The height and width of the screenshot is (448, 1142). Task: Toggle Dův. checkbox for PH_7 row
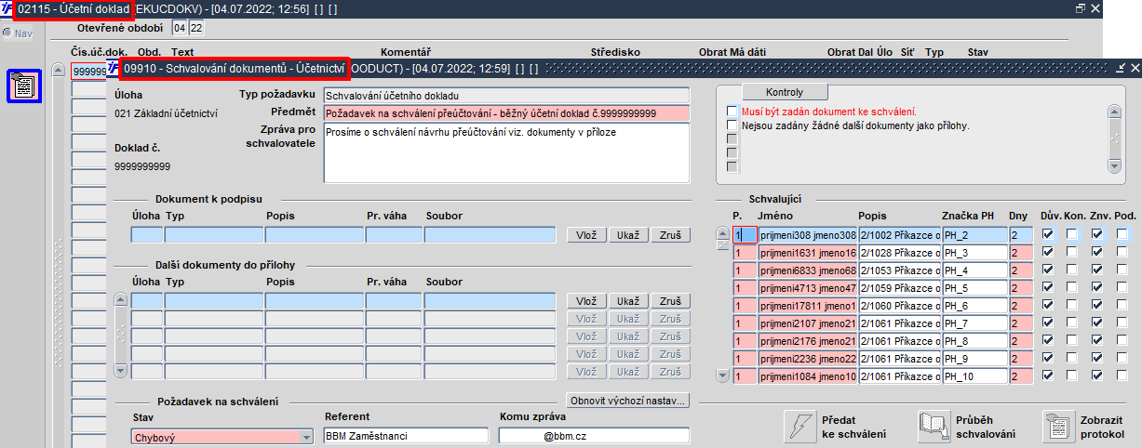click(1049, 323)
